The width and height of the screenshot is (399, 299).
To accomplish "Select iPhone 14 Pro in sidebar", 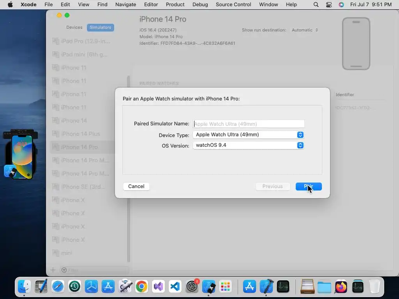I will (x=82, y=147).
